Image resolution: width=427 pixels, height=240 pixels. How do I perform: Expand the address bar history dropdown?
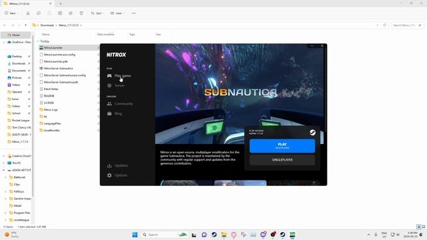point(377,25)
